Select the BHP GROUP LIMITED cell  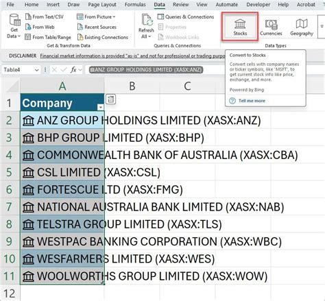pos(62,138)
